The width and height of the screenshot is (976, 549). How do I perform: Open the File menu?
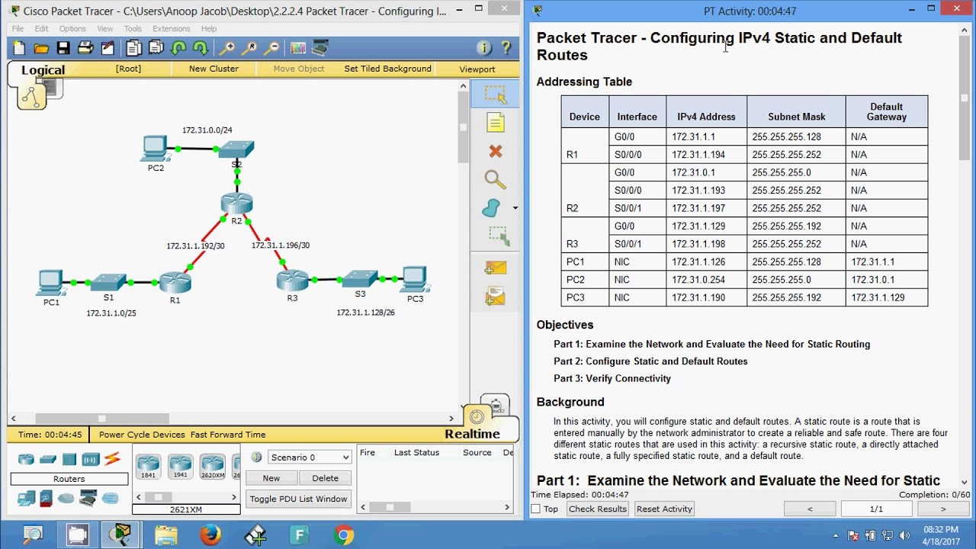(18, 29)
